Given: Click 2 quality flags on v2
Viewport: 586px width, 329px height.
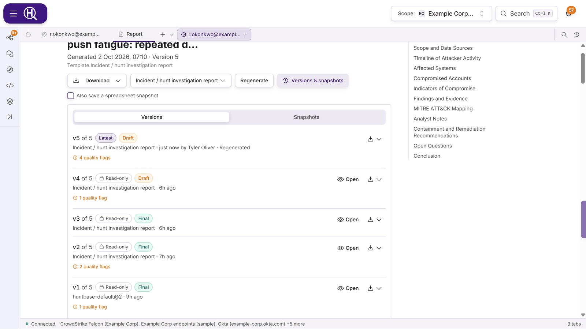Looking at the screenshot, I should click(92, 267).
